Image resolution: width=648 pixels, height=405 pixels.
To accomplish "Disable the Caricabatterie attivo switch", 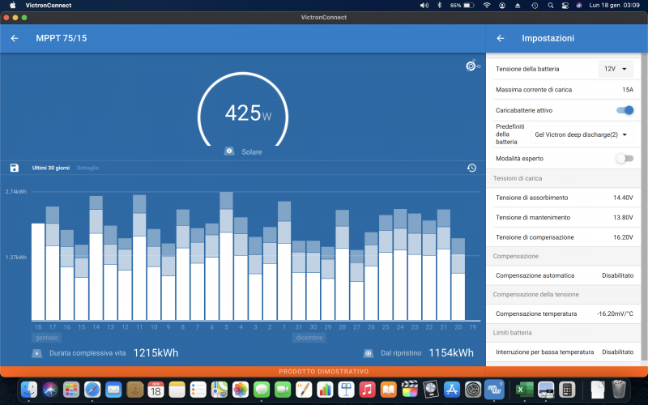I will 625,110.
